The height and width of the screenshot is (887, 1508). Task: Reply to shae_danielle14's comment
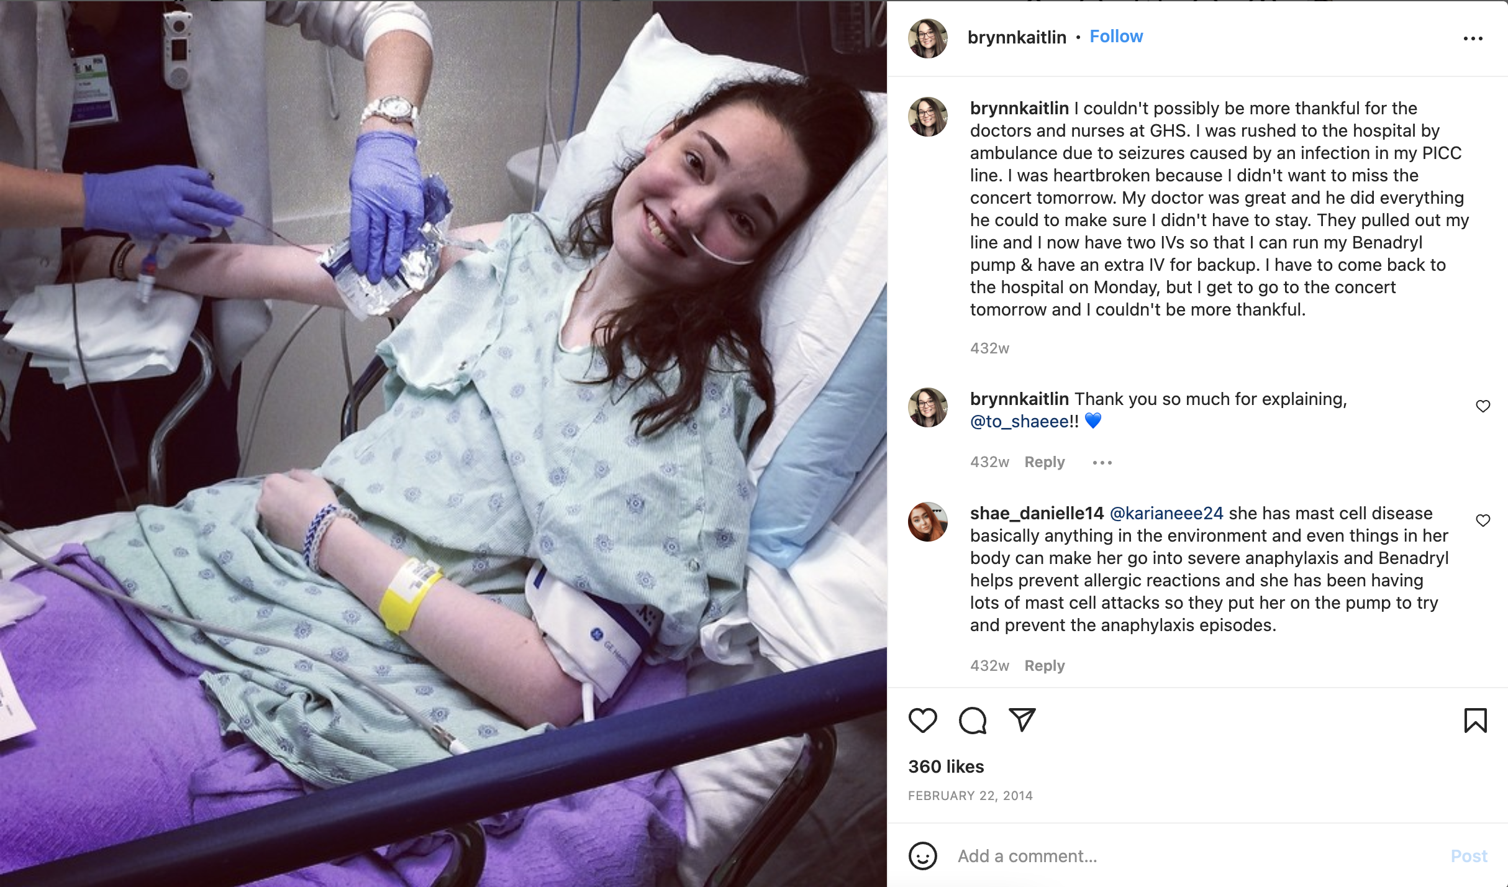pos(1044,666)
